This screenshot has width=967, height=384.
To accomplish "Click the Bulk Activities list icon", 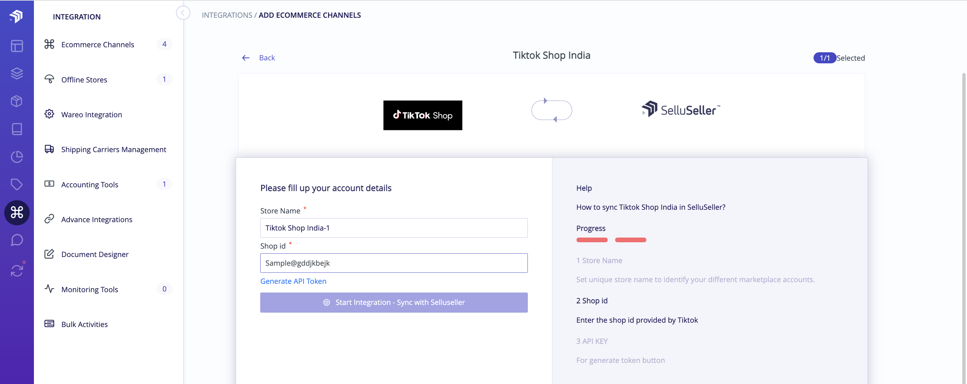I will [x=49, y=324].
